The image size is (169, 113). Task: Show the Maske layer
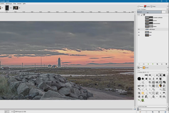pos(139,26)
